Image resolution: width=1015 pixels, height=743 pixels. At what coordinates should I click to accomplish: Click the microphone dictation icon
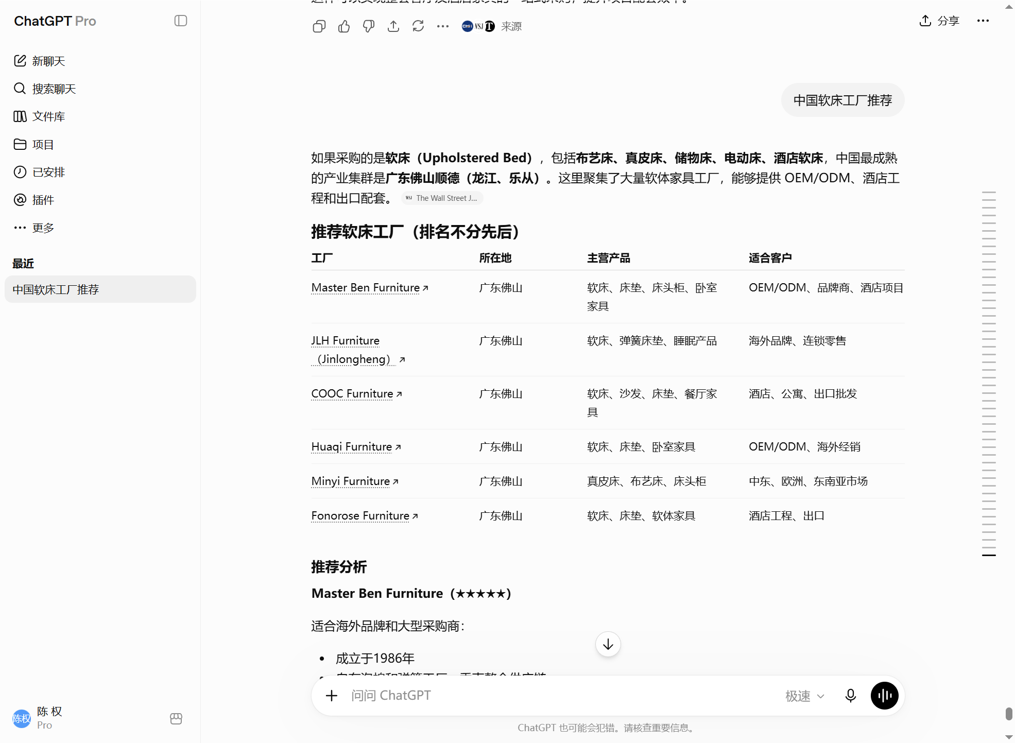(x=851, y=696)
